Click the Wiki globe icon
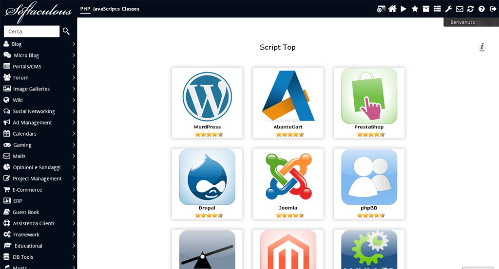This screenshot has height=269, width=499. pos(6,100)
